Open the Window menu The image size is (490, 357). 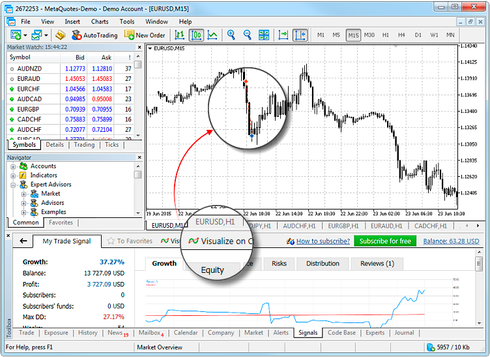156,22
